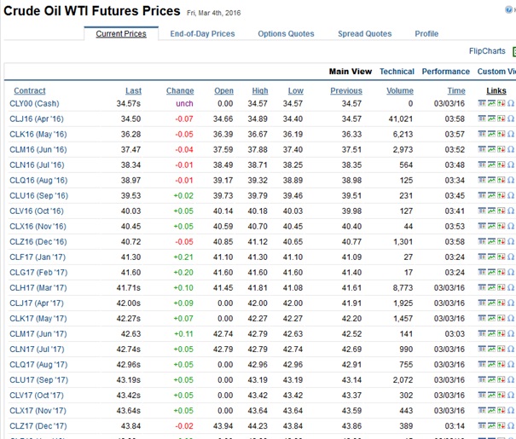Click the red-green arrows icon for CLM16
This screenshot has height=439, width=516.
[x=502, y=149]
